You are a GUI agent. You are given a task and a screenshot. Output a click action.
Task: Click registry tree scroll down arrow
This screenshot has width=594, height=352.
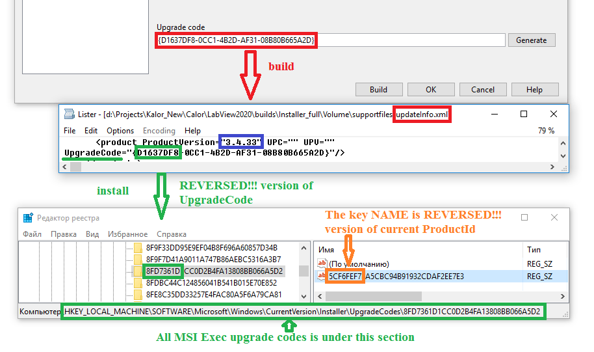click(x=303, y=297)
